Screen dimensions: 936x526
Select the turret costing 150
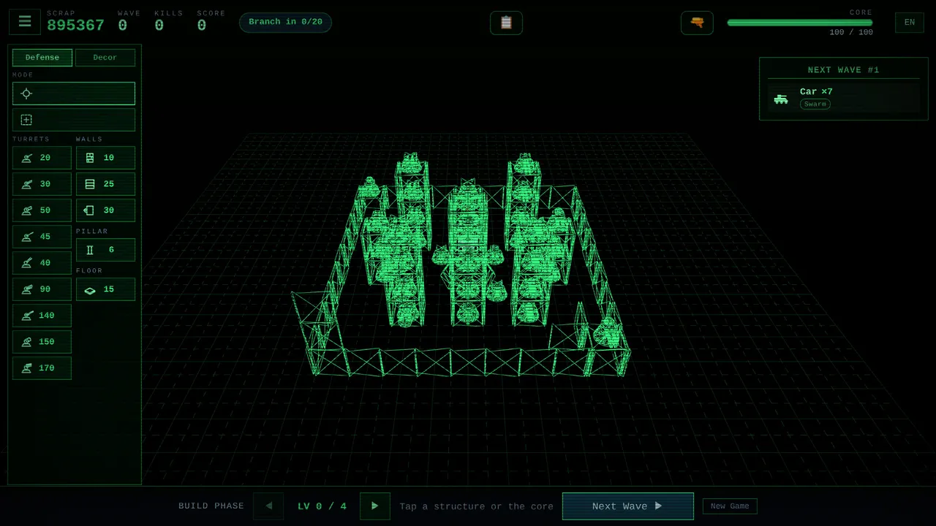coord(42,342)
